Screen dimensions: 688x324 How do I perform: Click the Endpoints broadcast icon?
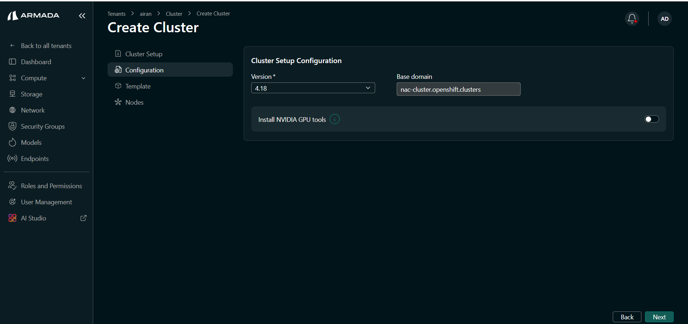point(12,158)
